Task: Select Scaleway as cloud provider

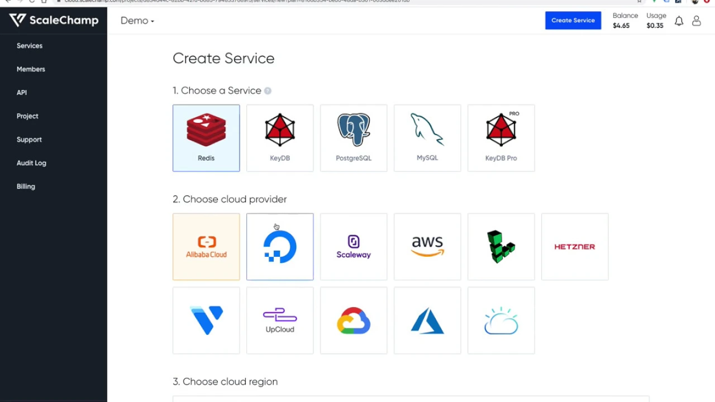Action: point(354,247)
